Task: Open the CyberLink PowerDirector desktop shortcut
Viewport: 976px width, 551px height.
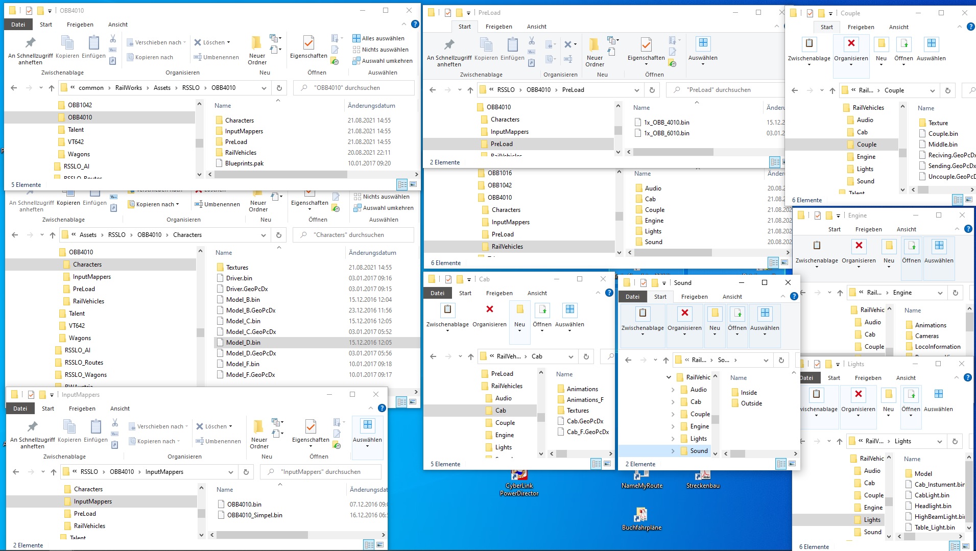Action: [519, 476]
